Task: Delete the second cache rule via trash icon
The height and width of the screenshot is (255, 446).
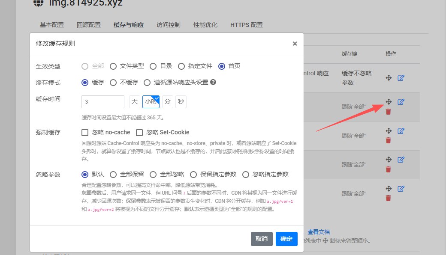Action: 389,112
